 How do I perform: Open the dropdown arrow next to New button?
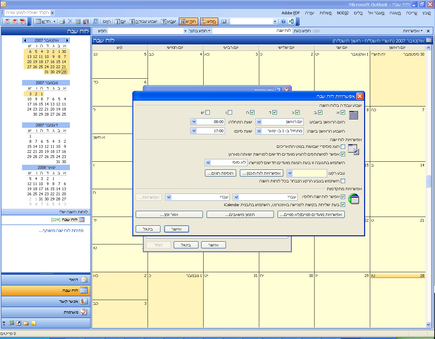pyautogui.click(x=54, y=21)
